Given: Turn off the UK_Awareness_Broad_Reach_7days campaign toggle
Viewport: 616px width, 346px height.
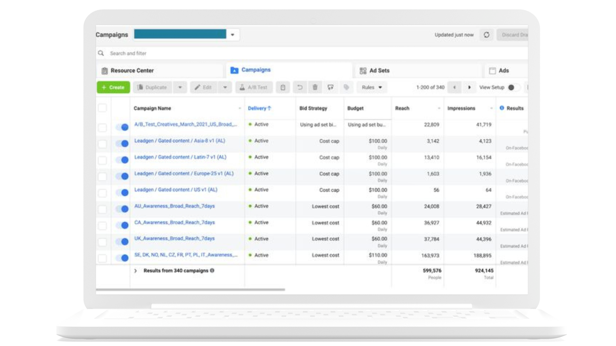Looking at the screenshot, I should [122, 242].
